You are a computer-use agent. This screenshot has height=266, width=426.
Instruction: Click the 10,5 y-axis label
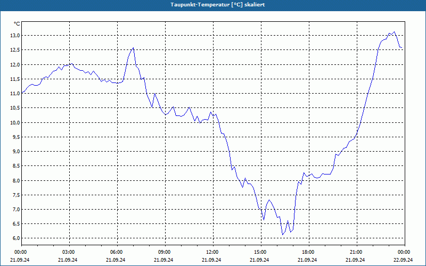15,108
